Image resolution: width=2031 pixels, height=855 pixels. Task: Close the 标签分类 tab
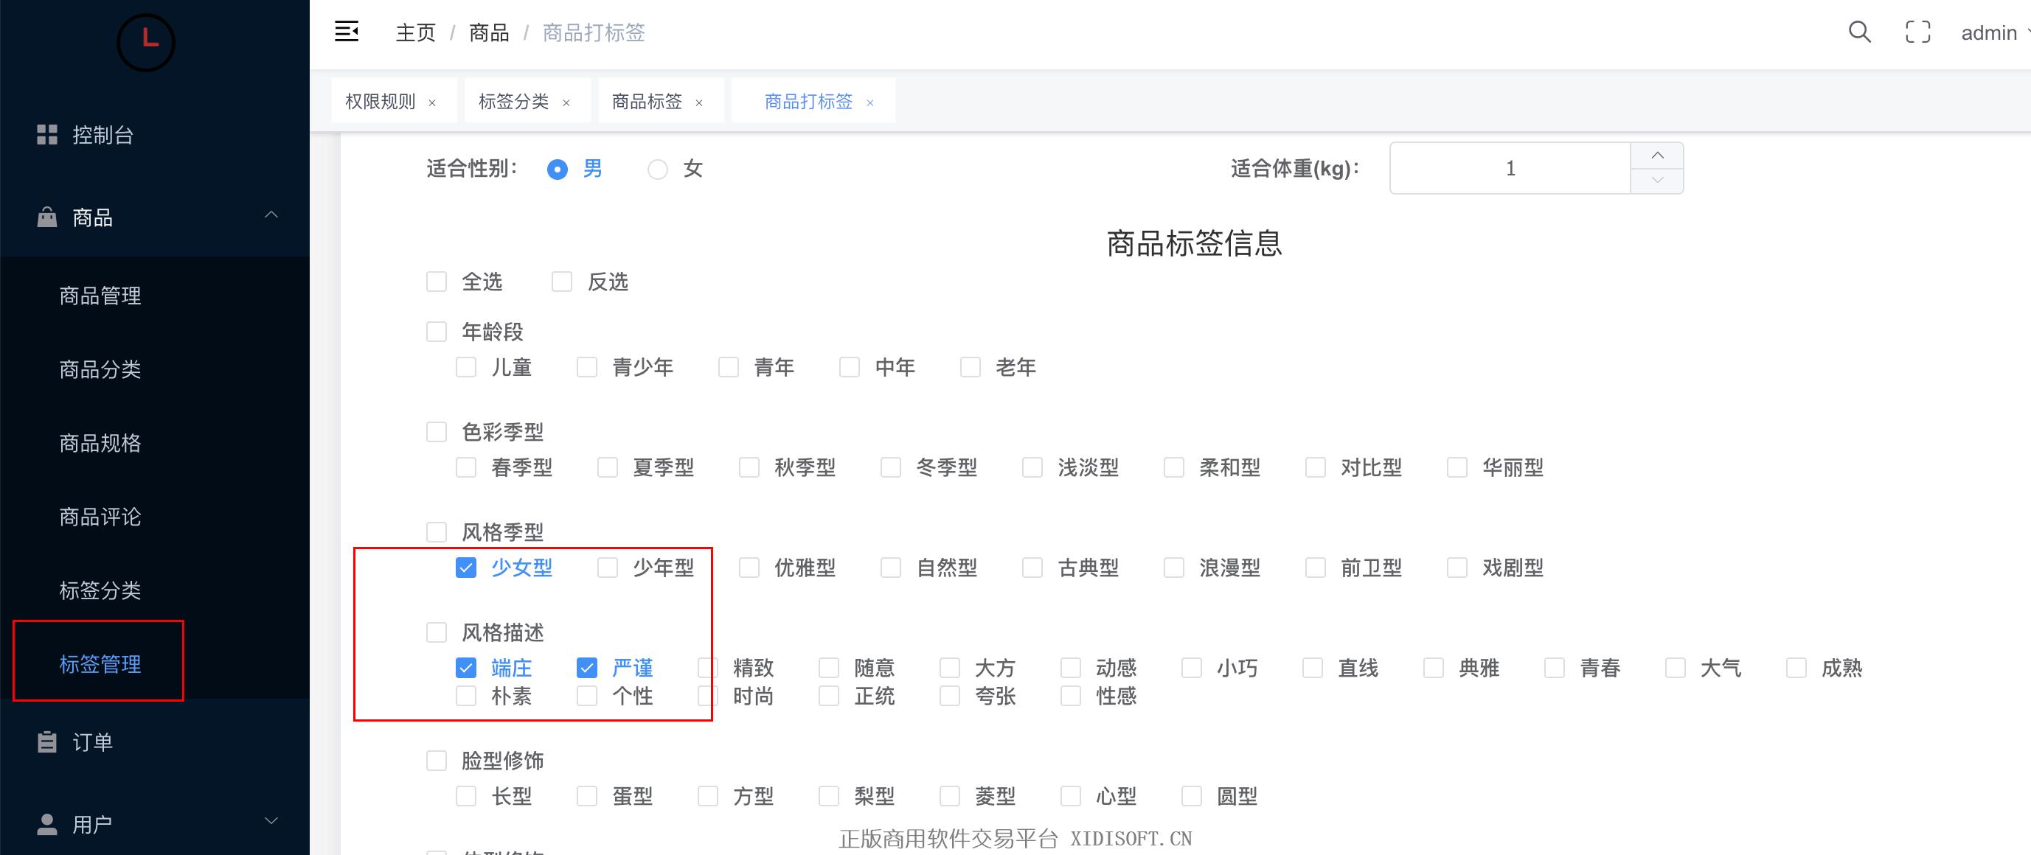[x=566, y=102]
